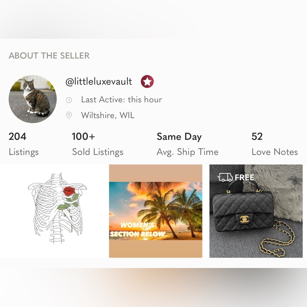Click the location pin icon

click(x=69, y=115)
